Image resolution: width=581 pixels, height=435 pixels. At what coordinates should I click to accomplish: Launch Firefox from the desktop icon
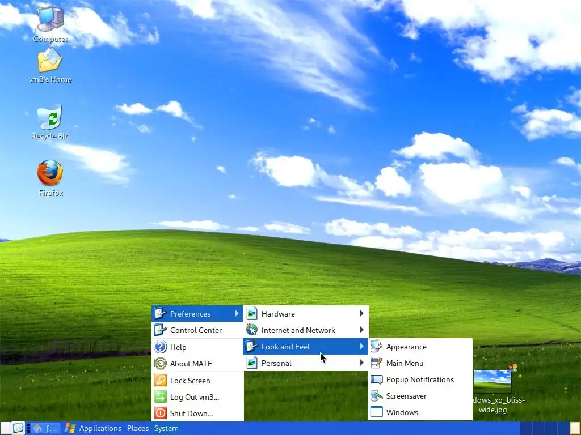click(50, 173)
